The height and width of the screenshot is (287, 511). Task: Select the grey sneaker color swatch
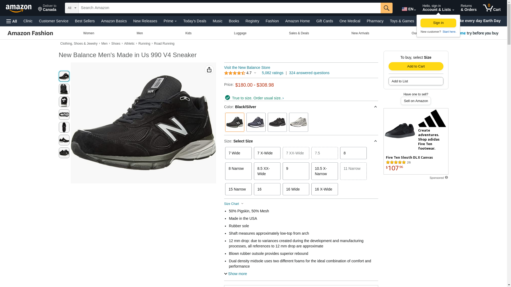point(298,122)
